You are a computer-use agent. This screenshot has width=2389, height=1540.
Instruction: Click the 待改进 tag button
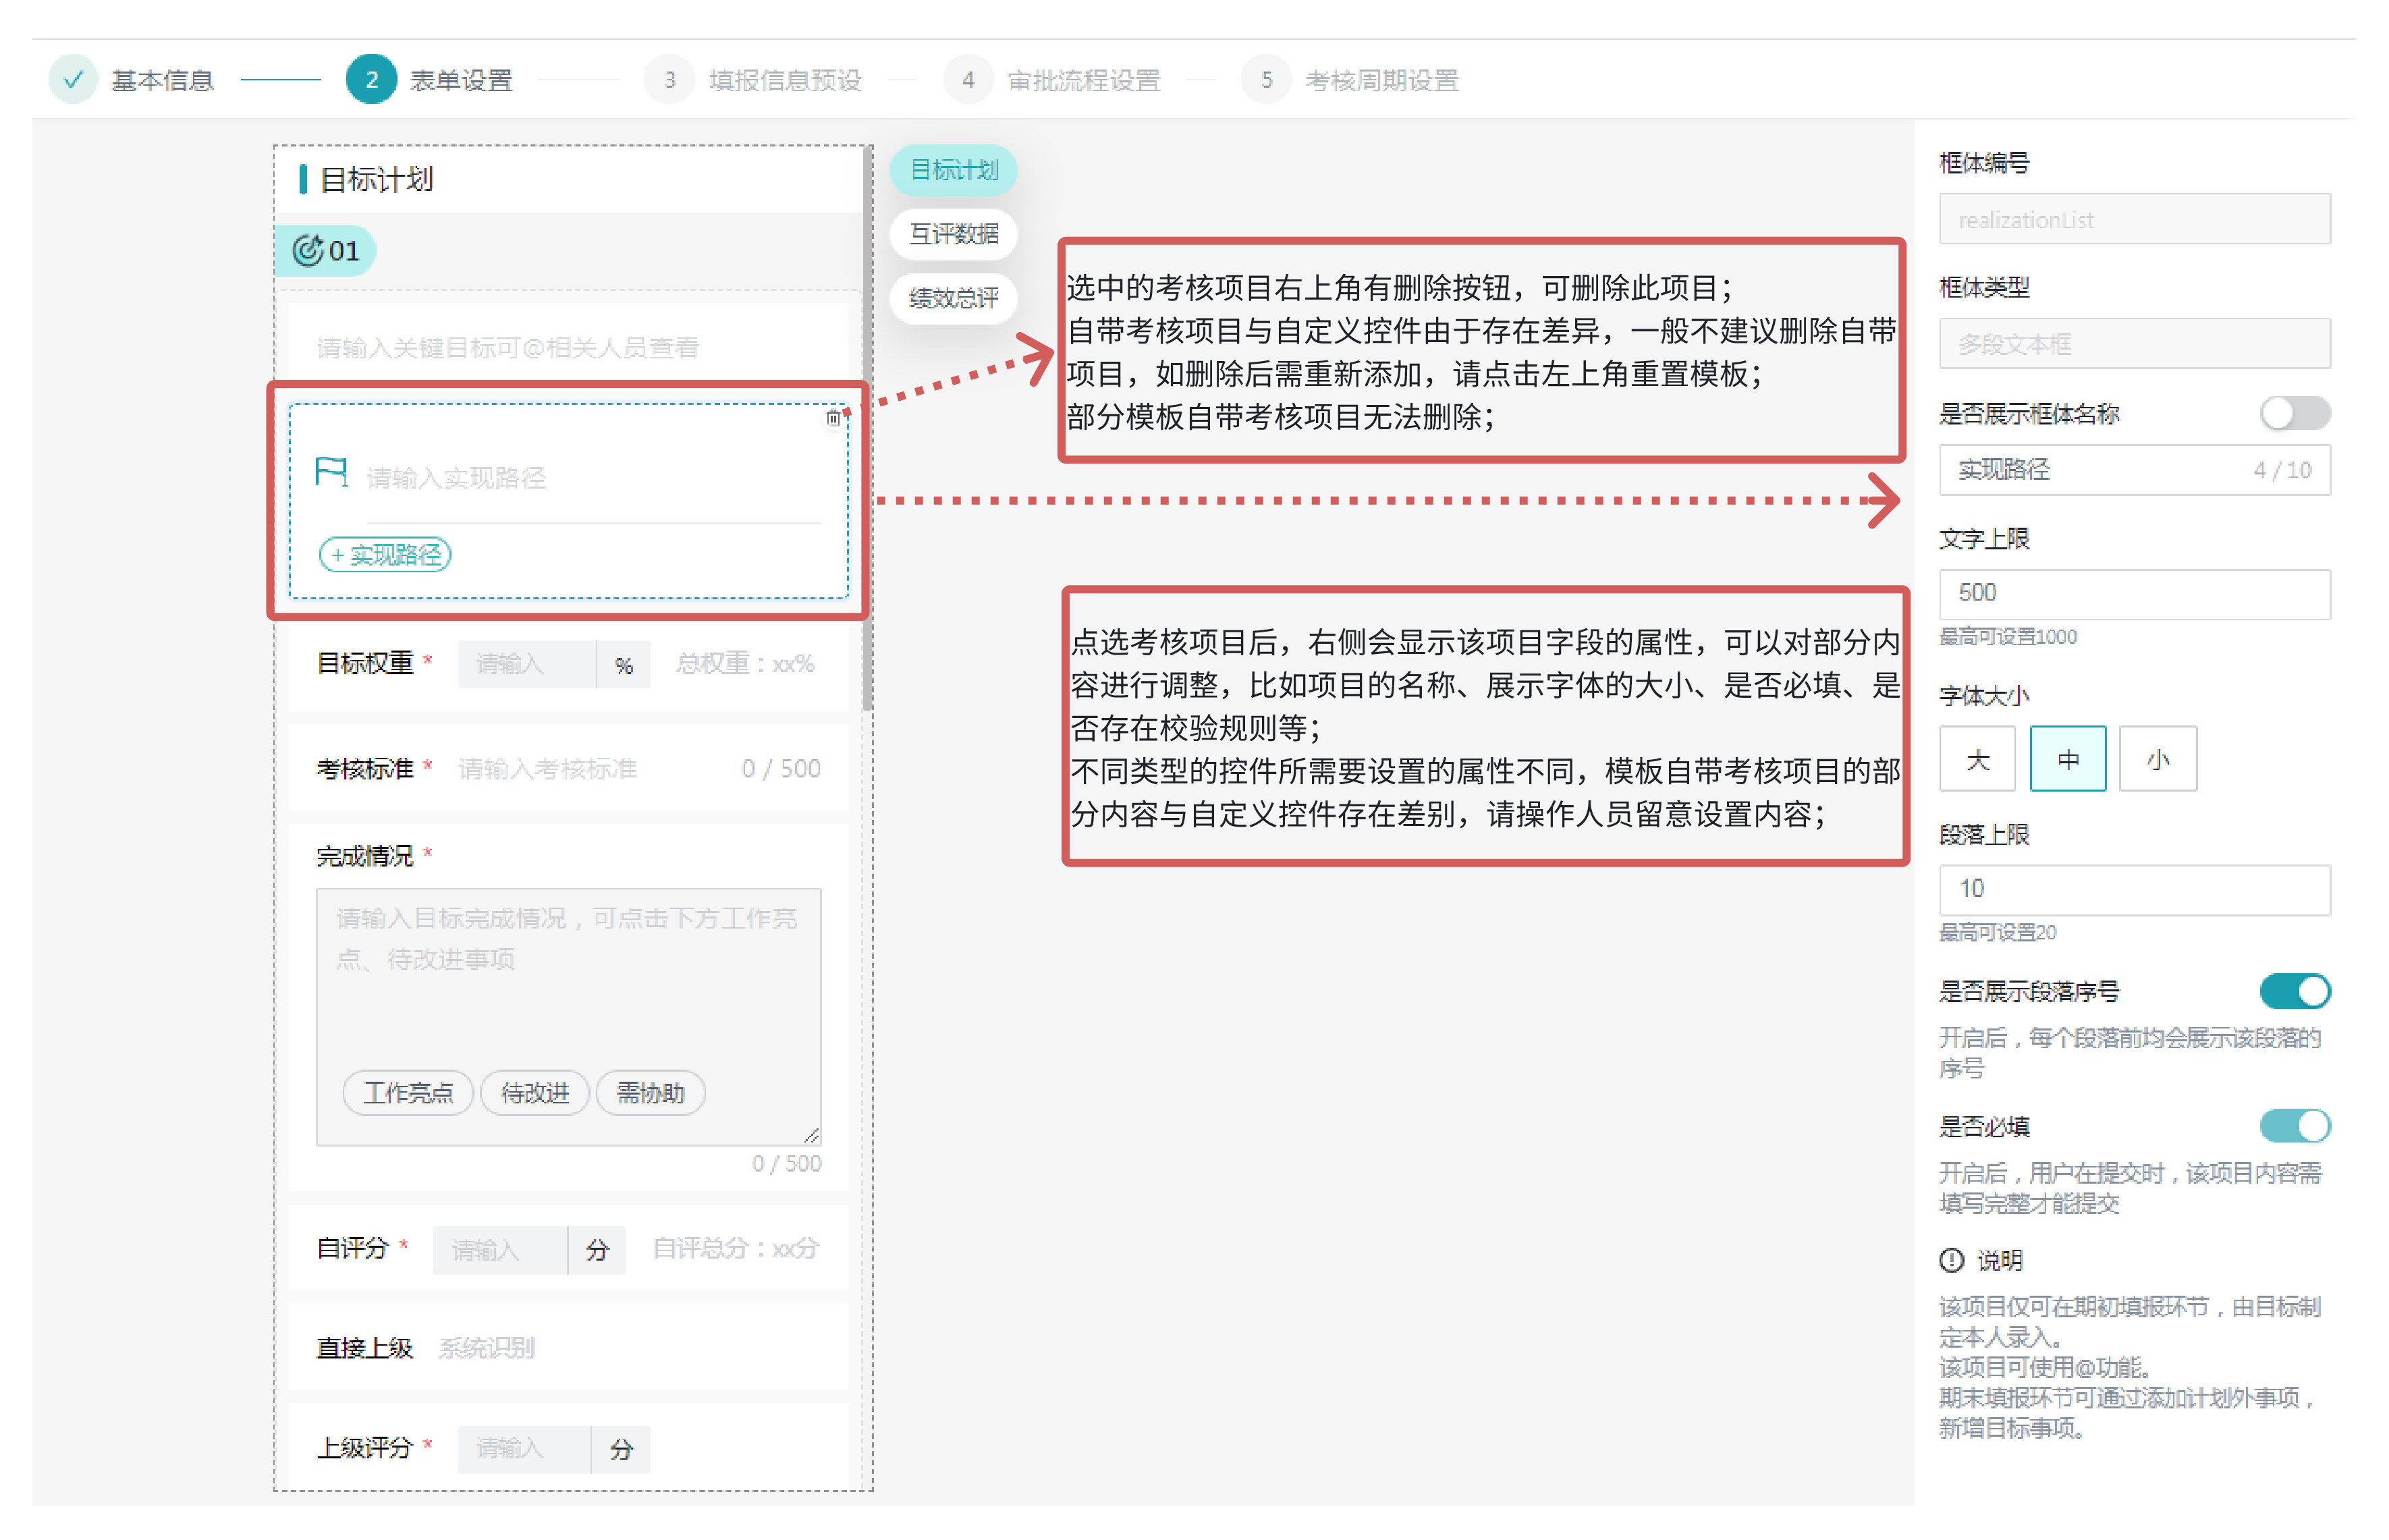click(x=535, y=1092)
